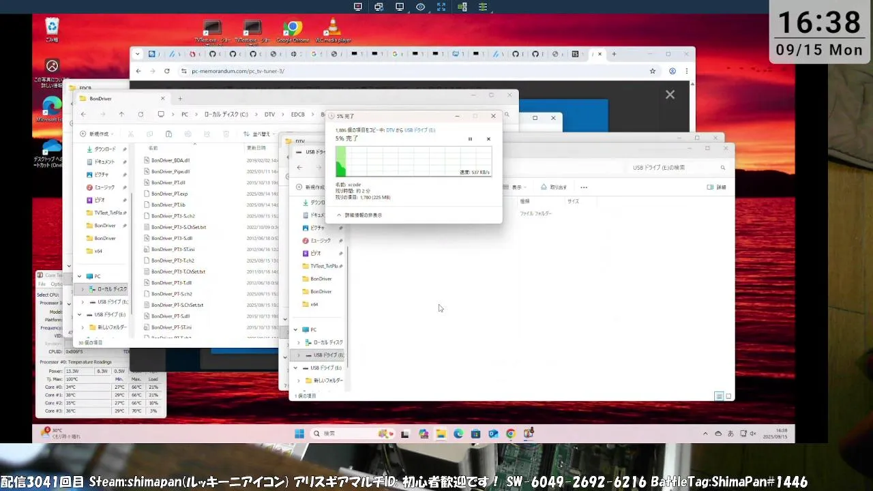Image resolution: width=873 pixels, height=491 pixels.
Task: Open the Chrome three-dot menu
Action: tap(687, 71)
